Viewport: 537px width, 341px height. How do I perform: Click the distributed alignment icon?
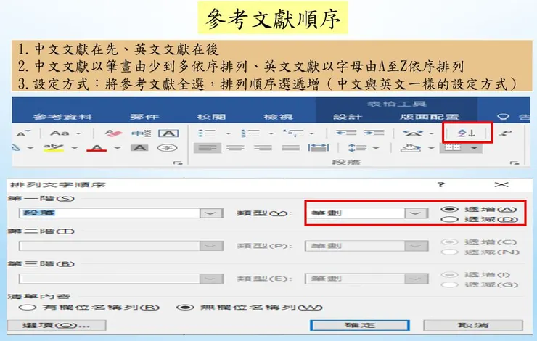(x=318, y=148)
